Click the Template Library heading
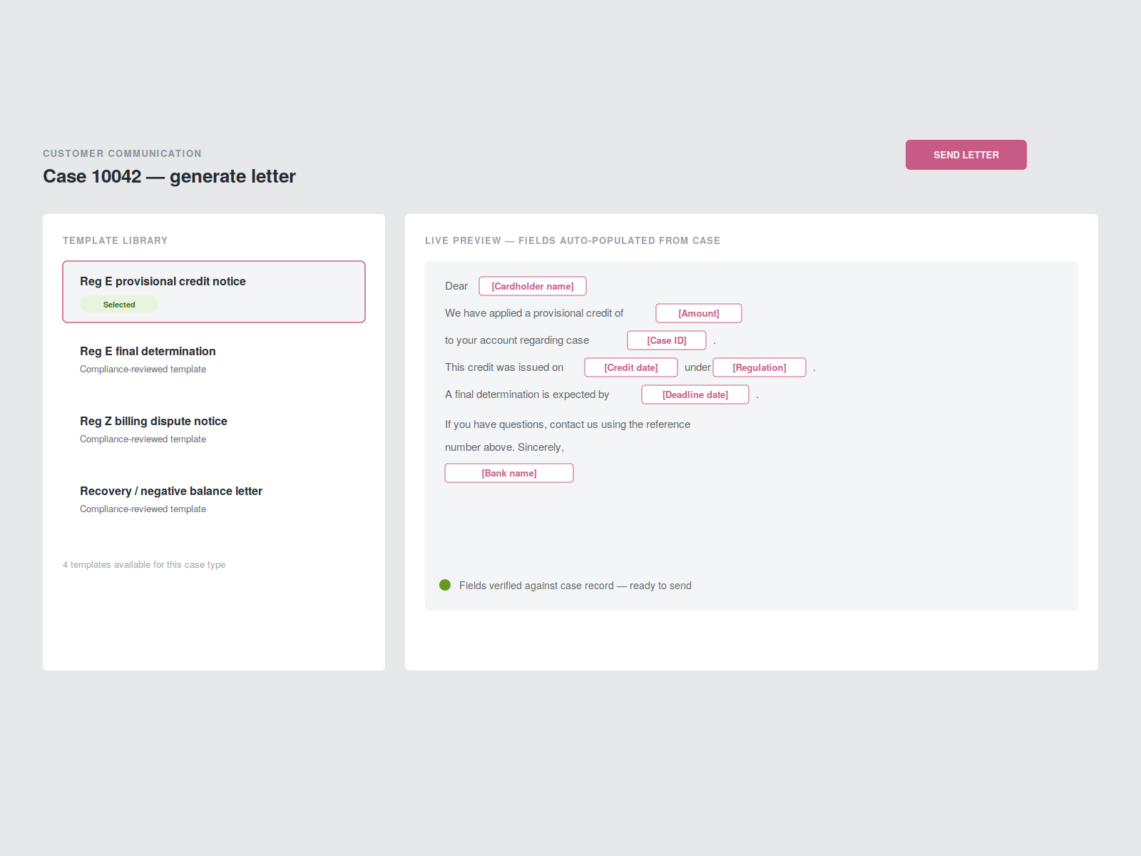Image resolution: width=1141 pixels, height=856 pixels. (x=115, y=240)
